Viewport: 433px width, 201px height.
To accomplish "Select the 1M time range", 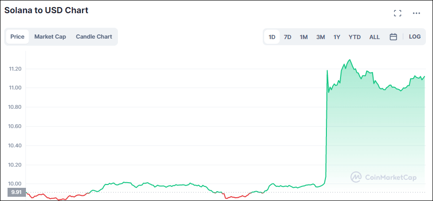I will point(304,37).
